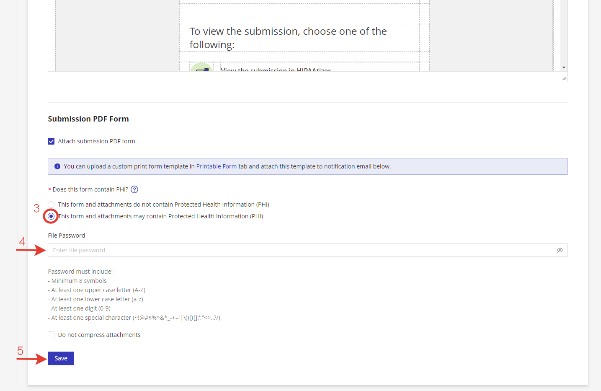Viewport: 601px width, 391px height.
Task: Click the green arrow icon in email template
Action: [x=201, y=68]
